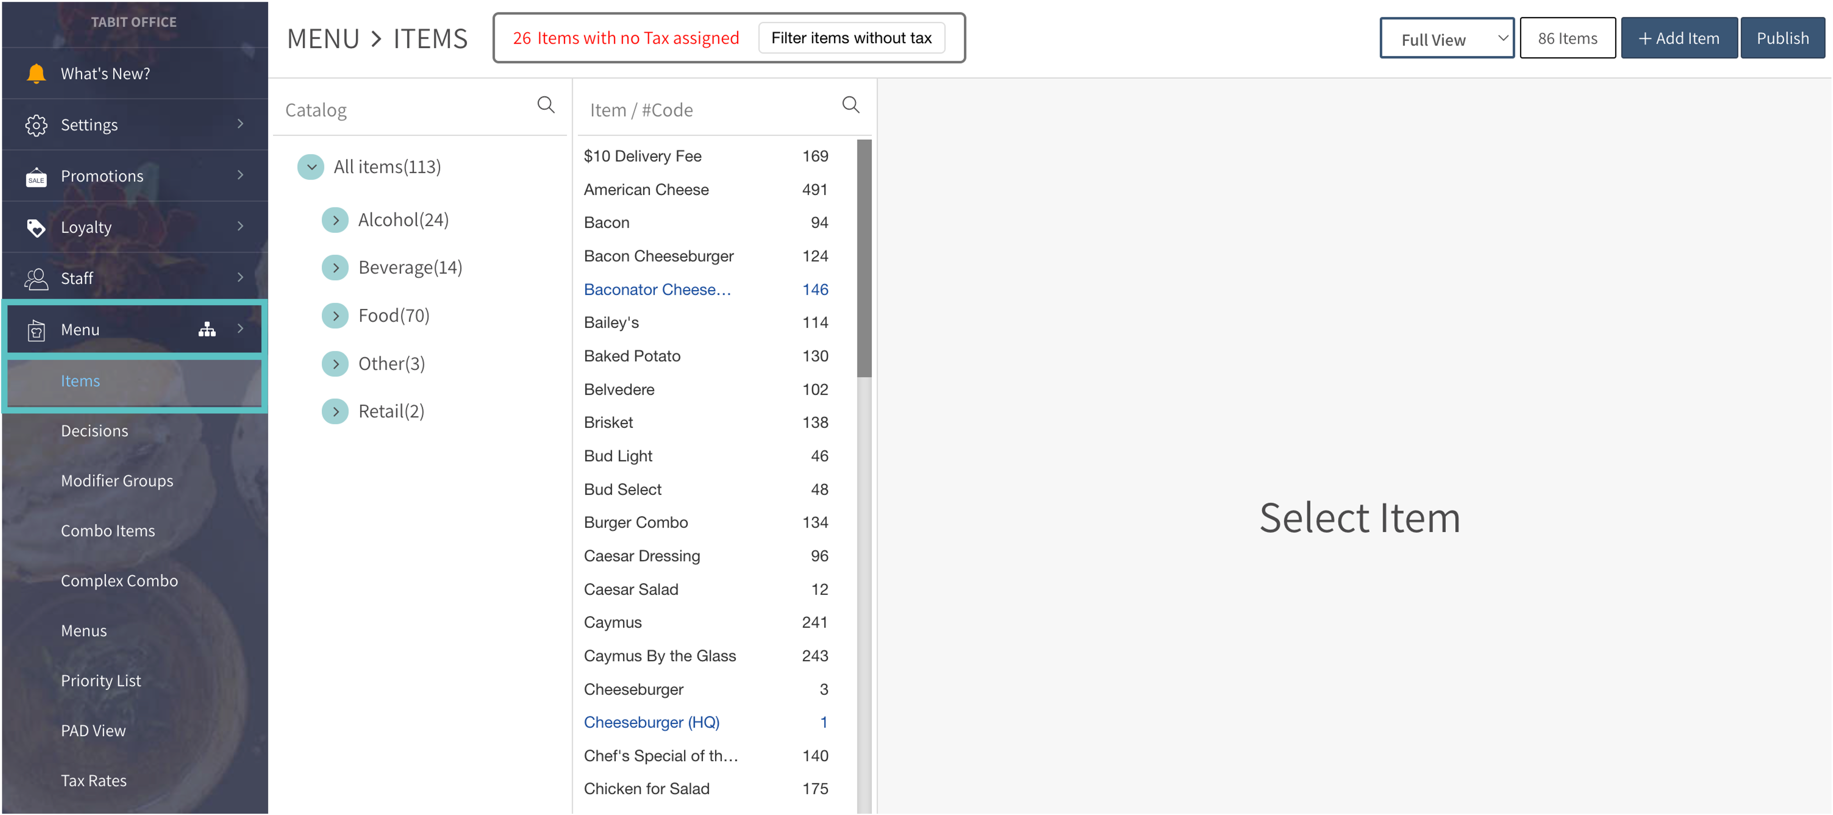Select Baconator Cheese item in list
Image resolution: width=1833 pixels, height=815 pixels.
click(657, 289)
